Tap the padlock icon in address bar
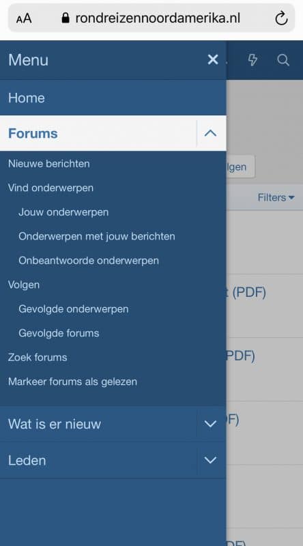 [65, 18]
